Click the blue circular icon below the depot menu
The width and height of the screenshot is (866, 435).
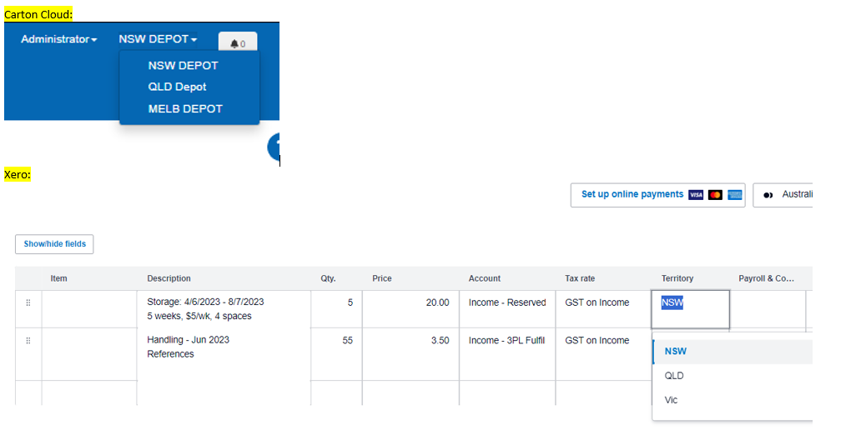(x=274, y=147)
